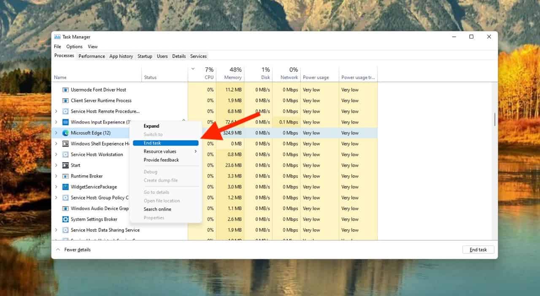Switch to the Users tab

(x=162, y=56)
